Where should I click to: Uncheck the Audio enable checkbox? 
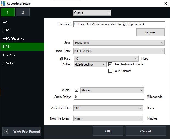click(76, 90)
